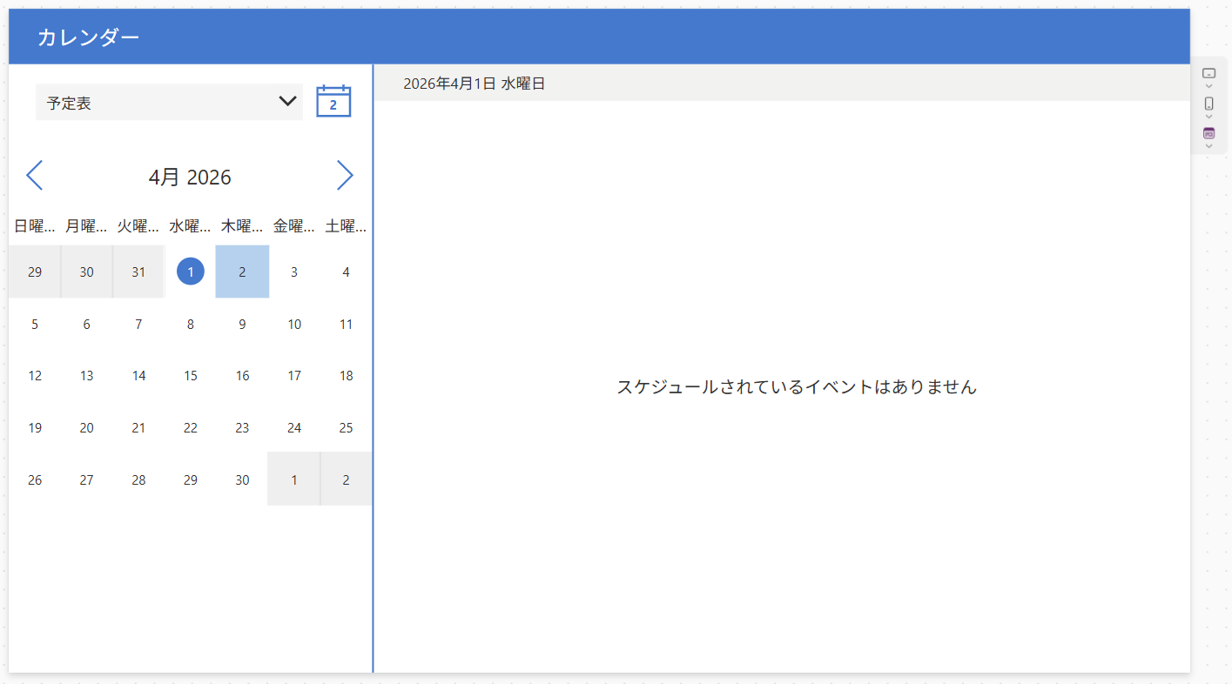Select the highlighted April 1 date
Viewport: 1232px width, 684px height.
191,272
